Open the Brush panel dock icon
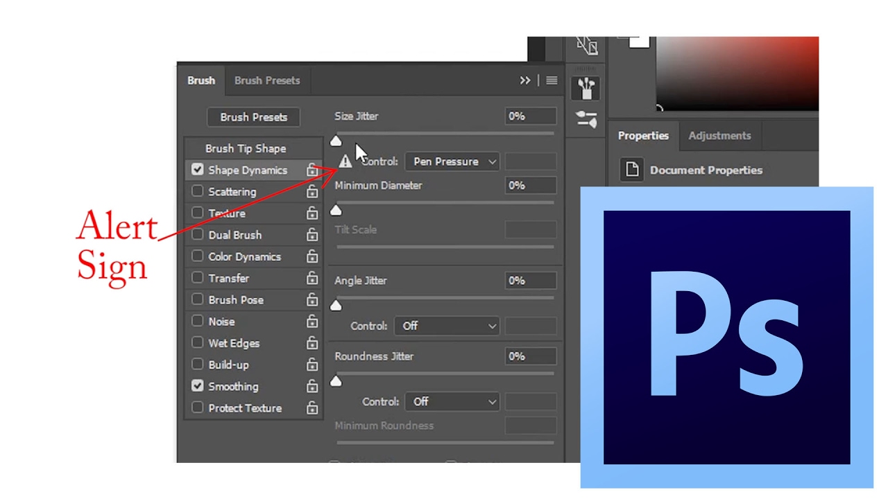This screenshot has height=499, width=888. click(586, 88)
